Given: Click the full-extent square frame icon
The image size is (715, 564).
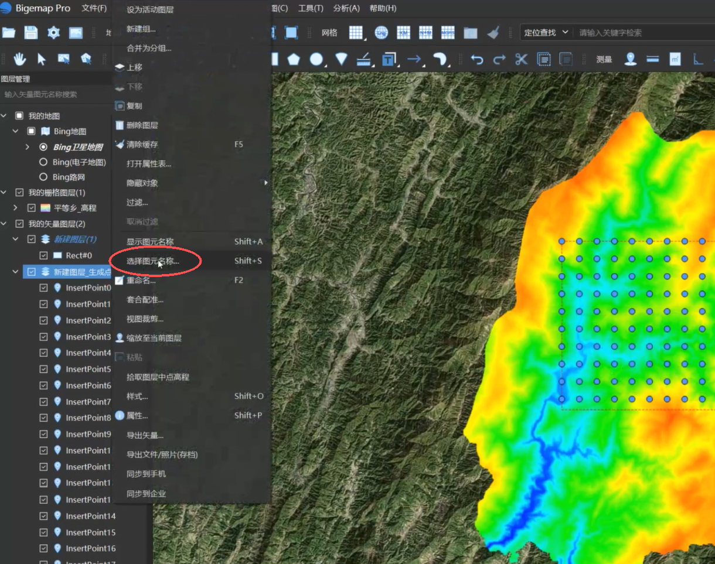Looking at the screenshot, I should (291, 33).
